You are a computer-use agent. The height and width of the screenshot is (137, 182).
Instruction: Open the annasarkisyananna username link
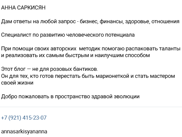tap(24, 132)
